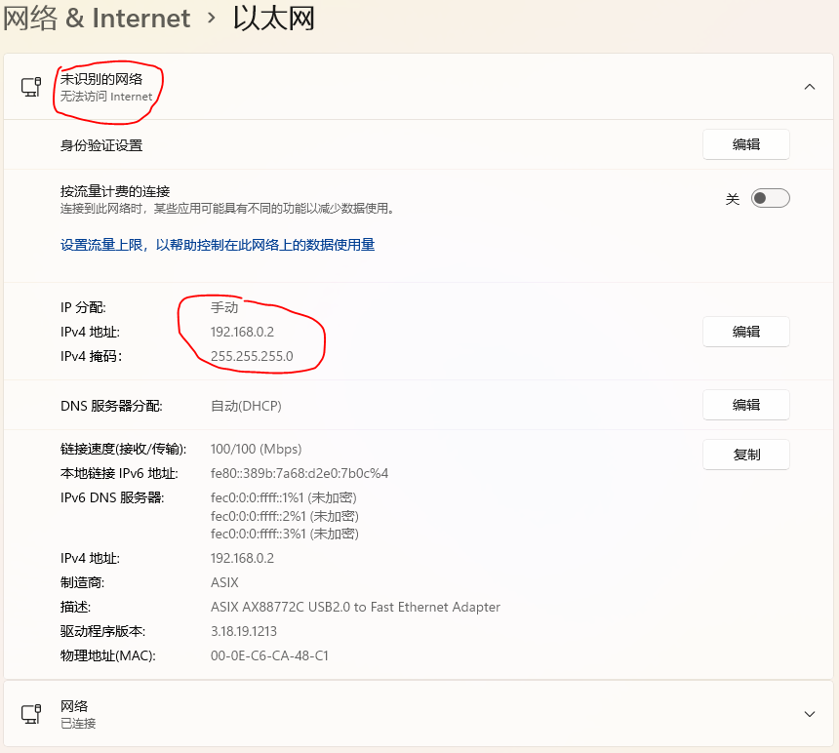Edit the DNS 服务器分配 settings
This screenshot has height=753, width=839.
point(745,404)
